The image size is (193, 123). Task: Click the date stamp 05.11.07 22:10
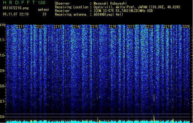[x=16, y=14]
